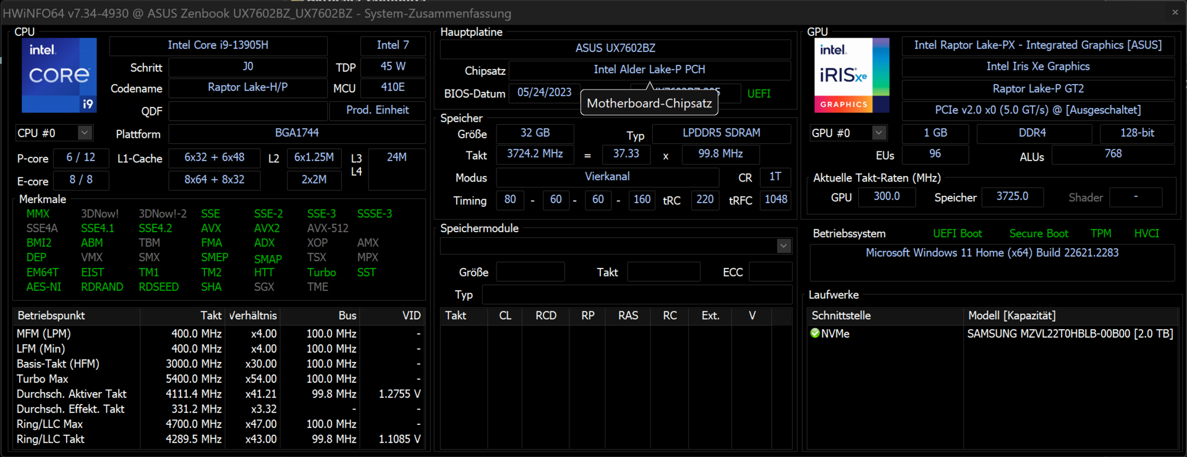Click the Secure Boot status label
The width and height of the screenshot is (1187, 457).
click(1039, 233)
